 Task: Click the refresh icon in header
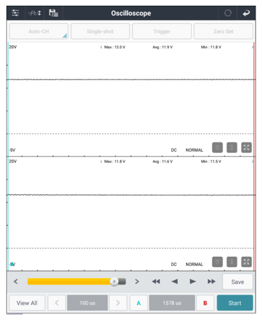pyautogui.click(x=228, y=13)
